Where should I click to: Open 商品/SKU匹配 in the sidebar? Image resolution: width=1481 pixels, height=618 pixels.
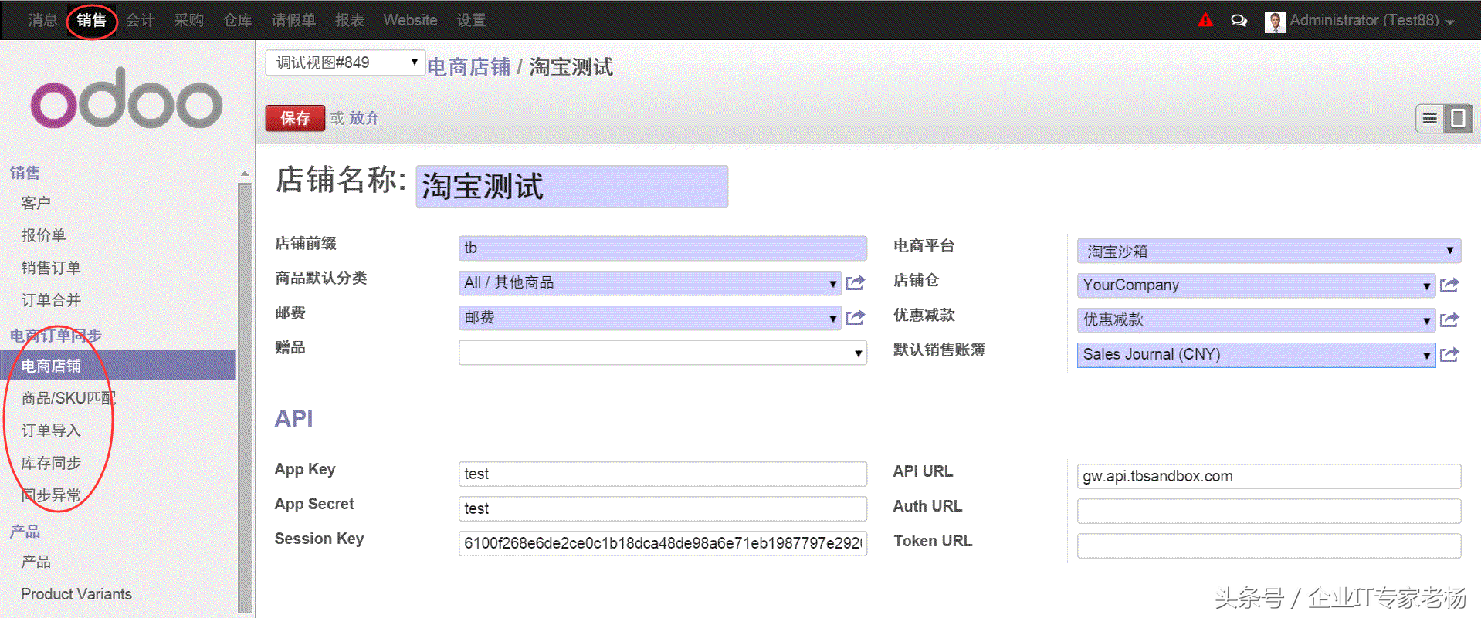click(68, 398)
